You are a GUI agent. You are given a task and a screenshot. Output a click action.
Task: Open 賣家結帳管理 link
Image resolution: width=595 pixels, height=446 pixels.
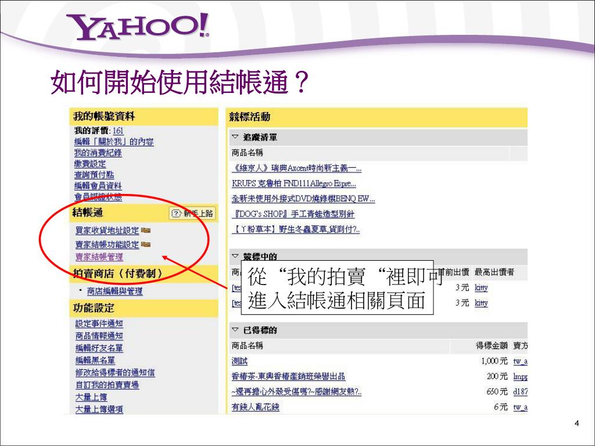coord(99,257)
